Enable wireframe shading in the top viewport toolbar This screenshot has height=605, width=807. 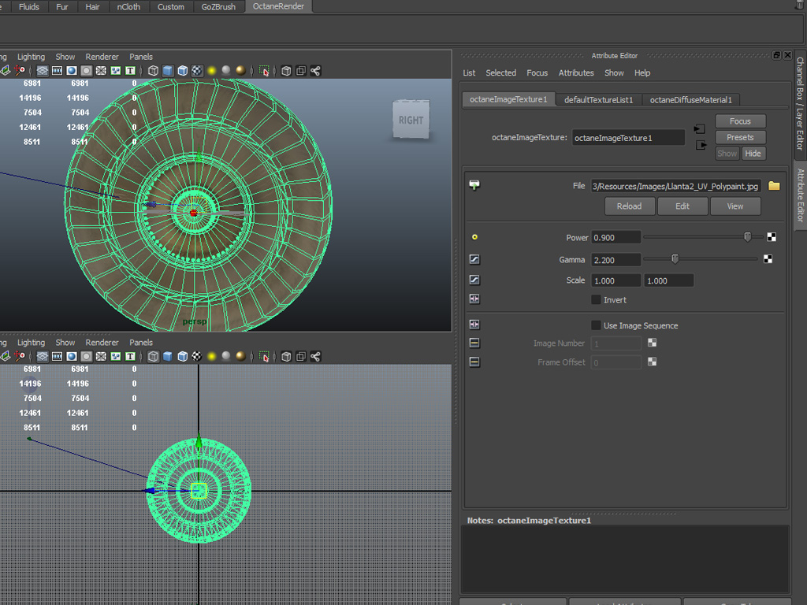coord(153,71)
